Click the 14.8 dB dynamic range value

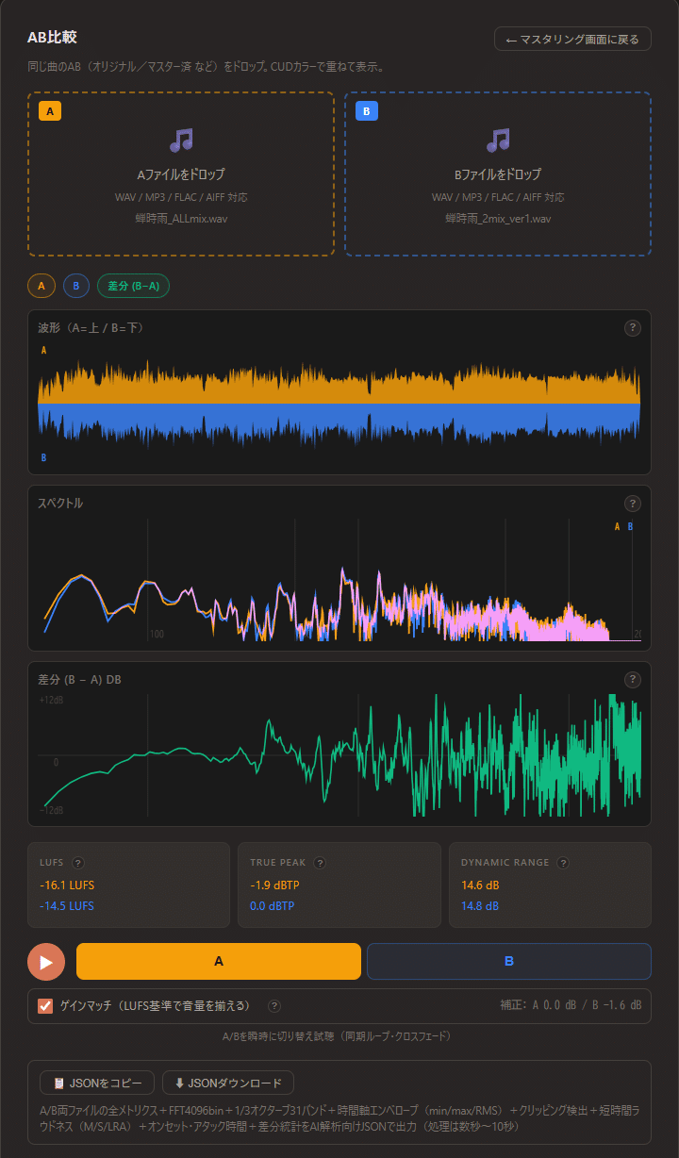point(480,906)
